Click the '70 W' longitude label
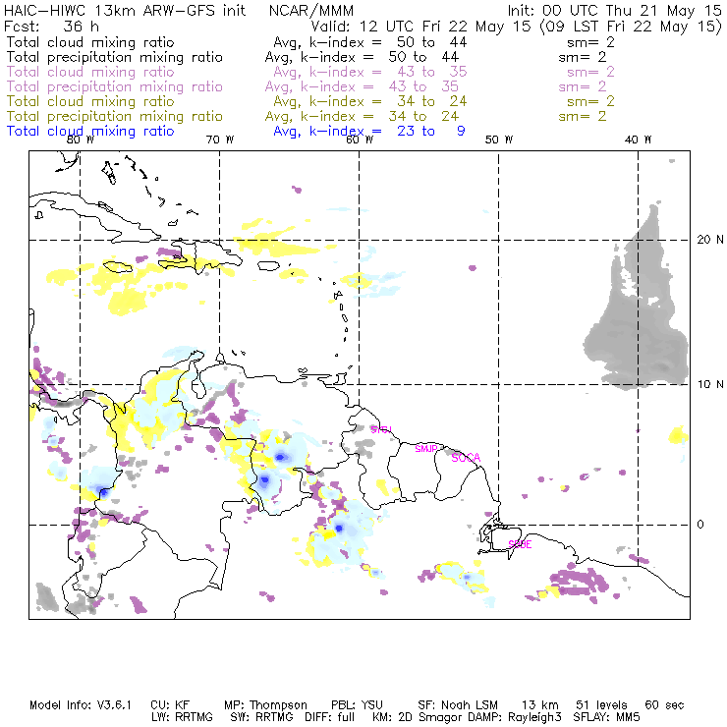 220,140
